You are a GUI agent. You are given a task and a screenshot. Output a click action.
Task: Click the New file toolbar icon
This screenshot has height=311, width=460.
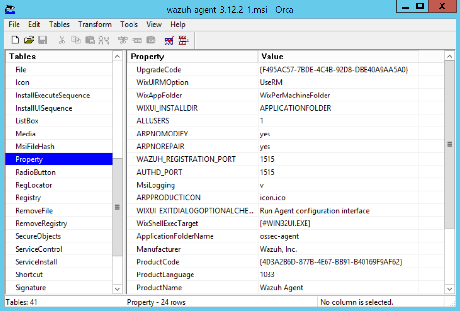tap(15, 39)
